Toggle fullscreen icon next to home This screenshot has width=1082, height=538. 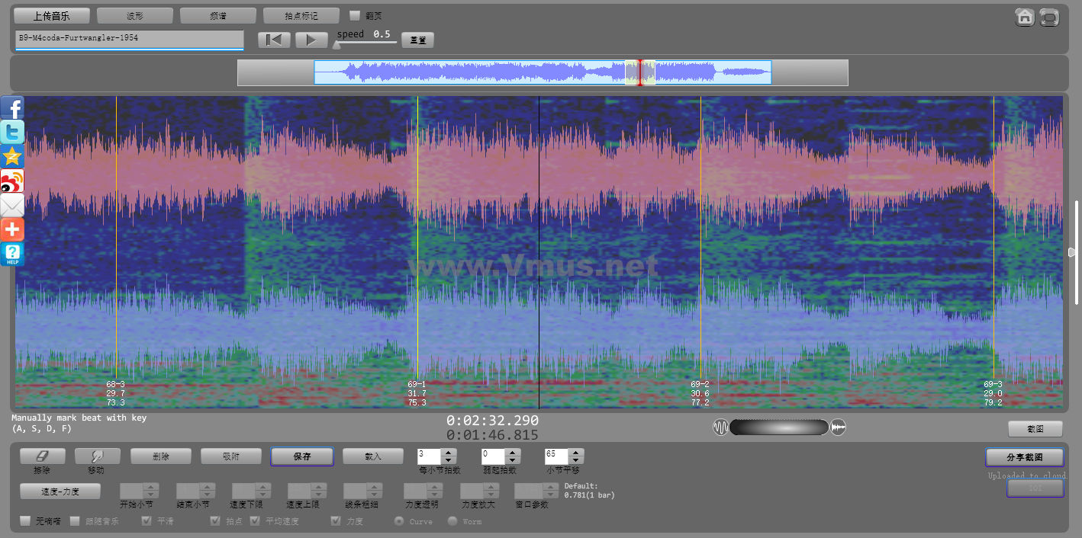pos(1050,17)
